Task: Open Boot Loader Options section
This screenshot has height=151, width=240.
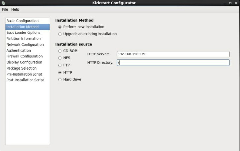Action: [x=27, y=33]
